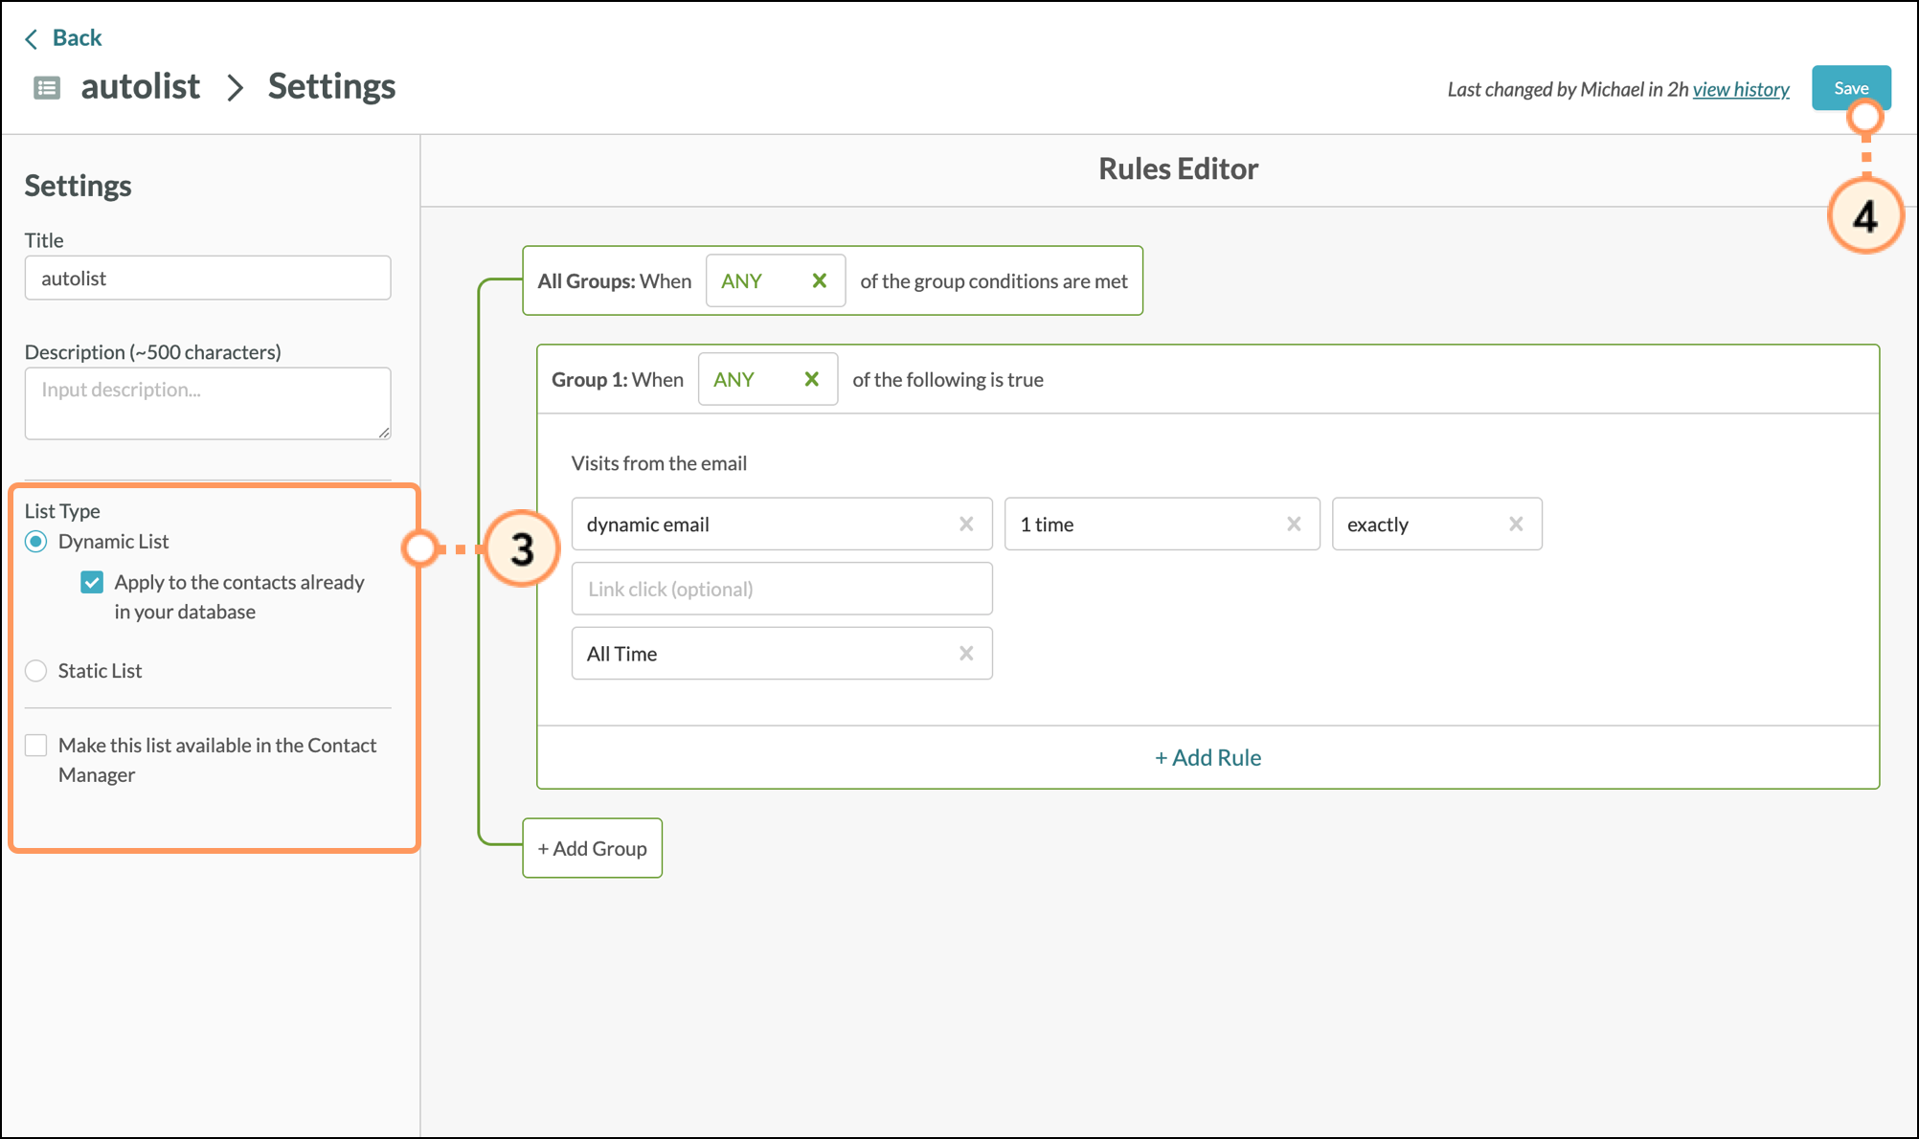This screenshot has width=1919, height=1139.
Task: Click into the Description text area
Action: [x=207, y=403]
